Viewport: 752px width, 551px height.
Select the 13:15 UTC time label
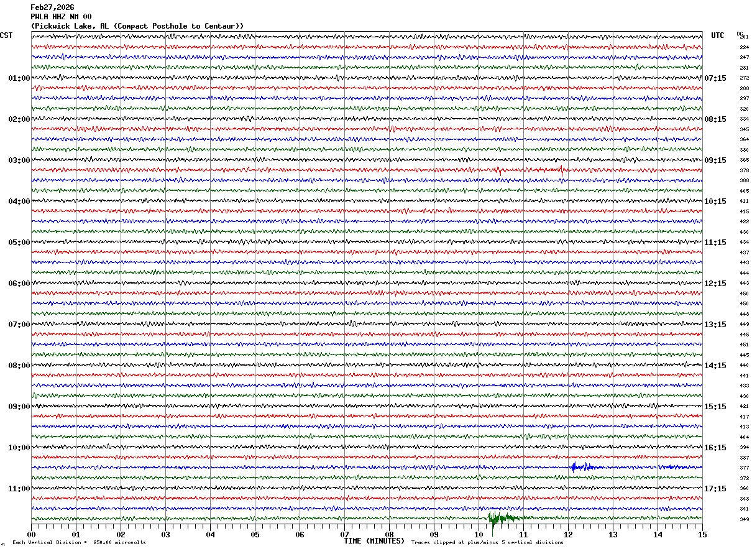click(x=715, y=325)
